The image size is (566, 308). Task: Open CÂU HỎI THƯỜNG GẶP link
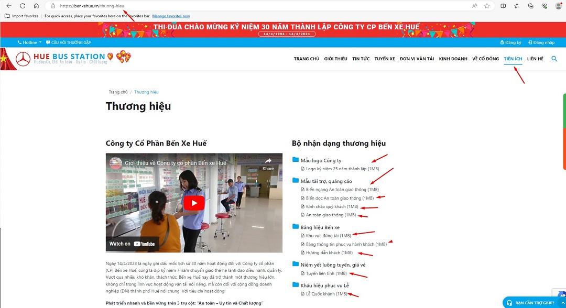coord(69,42)
